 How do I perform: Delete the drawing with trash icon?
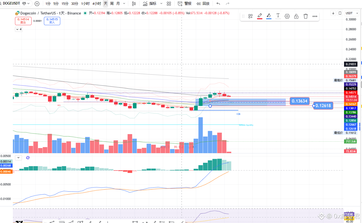[306, 16]
